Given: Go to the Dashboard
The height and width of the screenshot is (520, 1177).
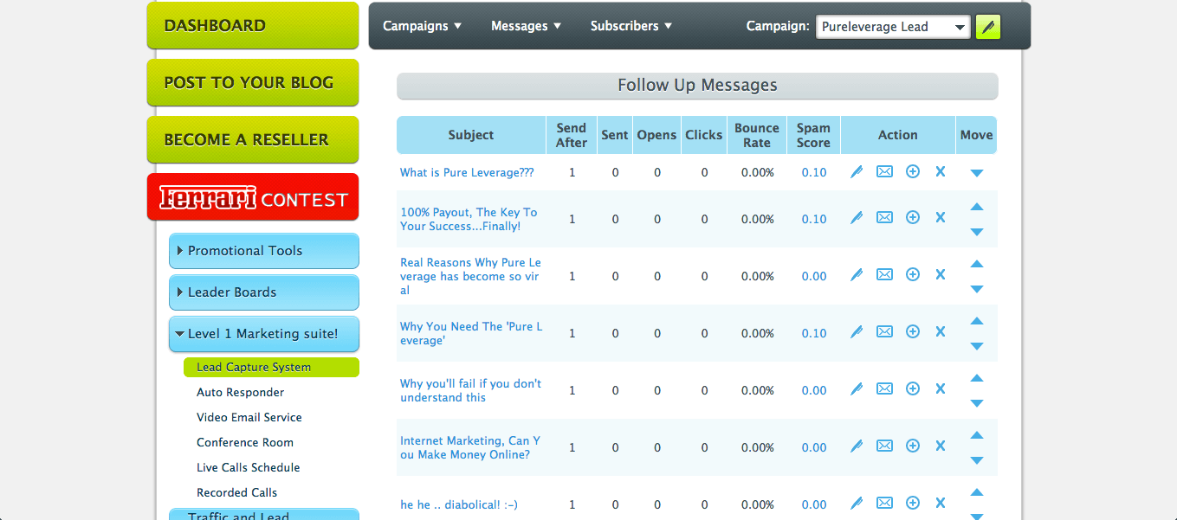Looking at the screenshot, I should pos(253,25).
